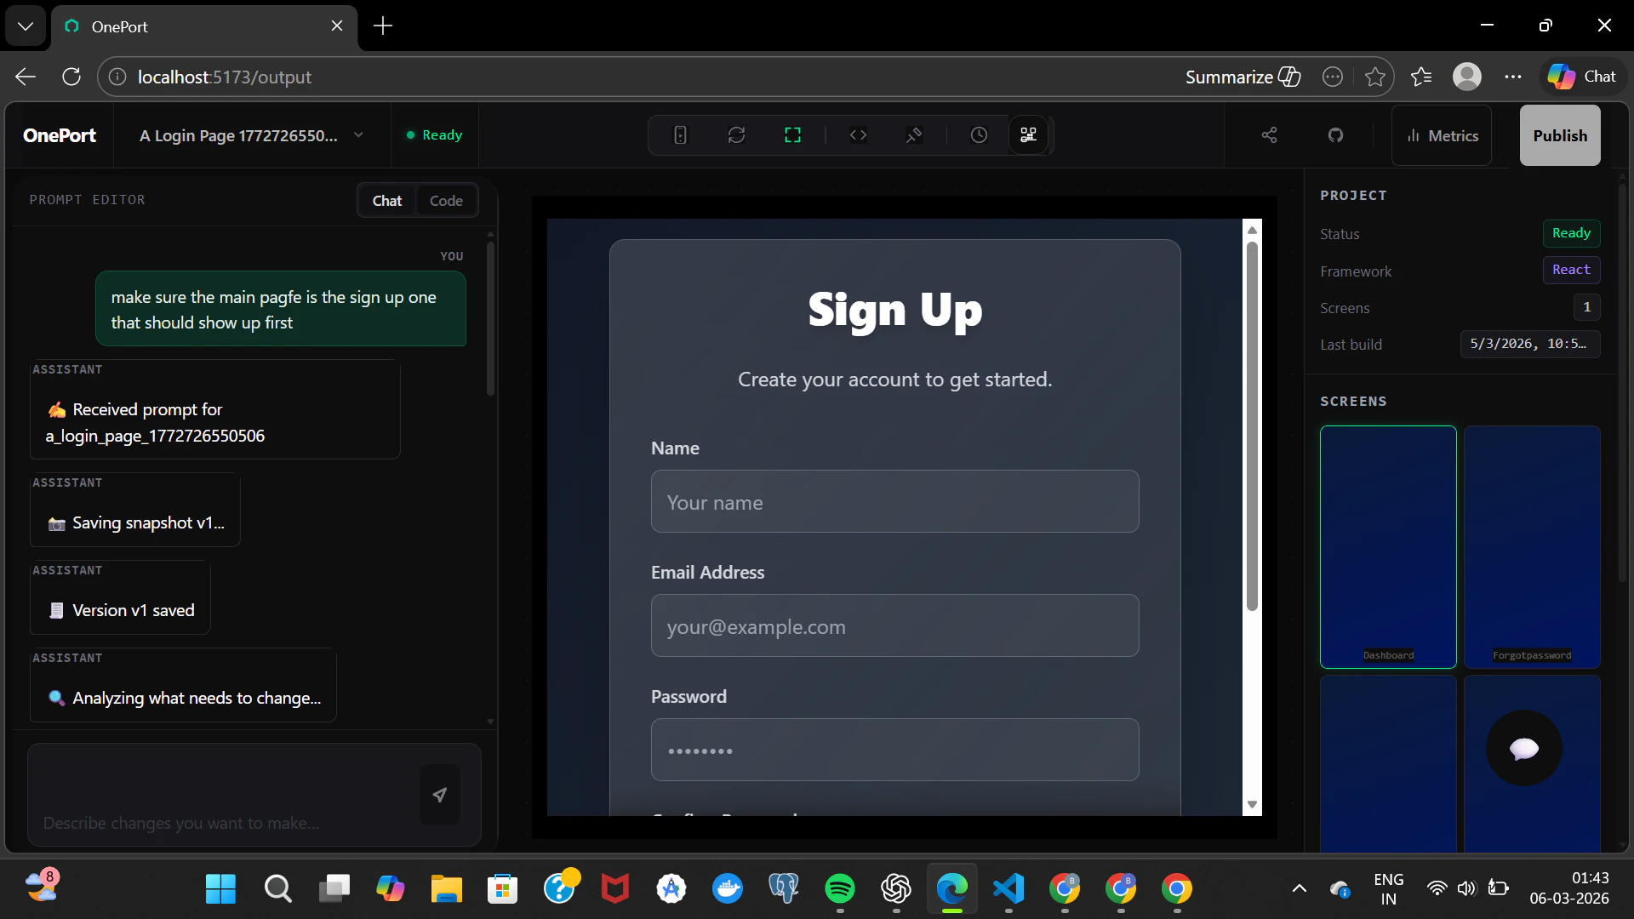Click the share icon in header

coord(1269,135)
